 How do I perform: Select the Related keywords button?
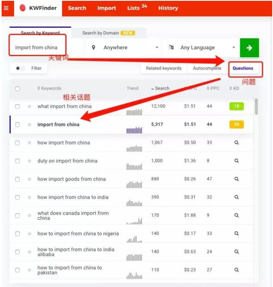click(x=163, y=68)
